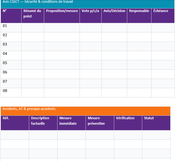Click the row number cell '01'
The width and height of the screenshot is (176, 161).
coord(11,28)
